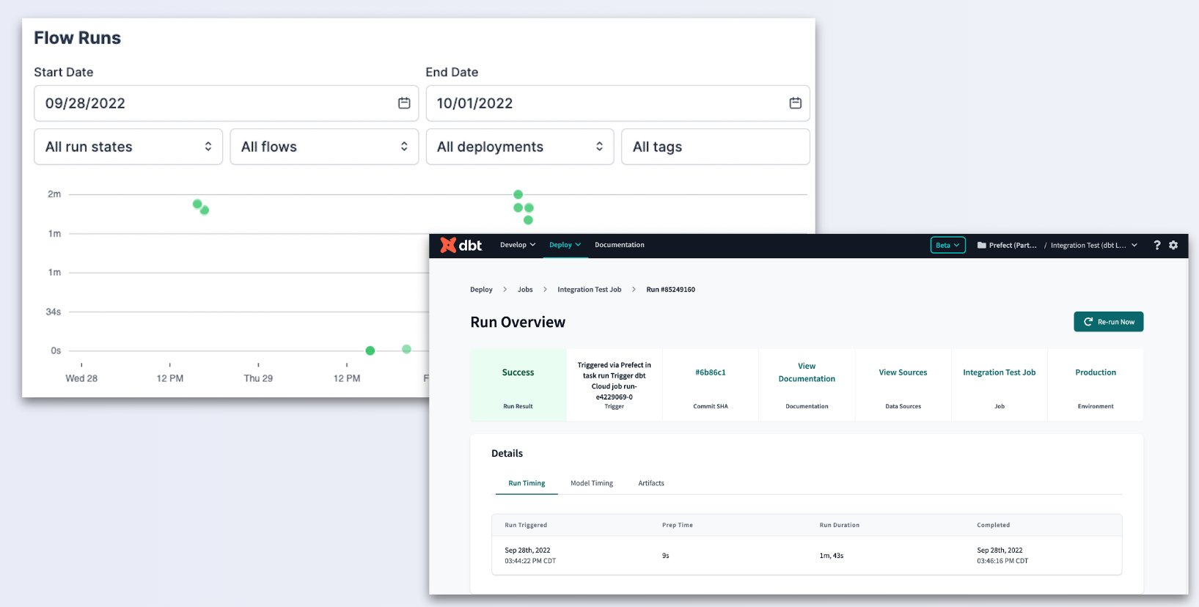
Task: Switch to the Artifacts tab
Action: 651,483
